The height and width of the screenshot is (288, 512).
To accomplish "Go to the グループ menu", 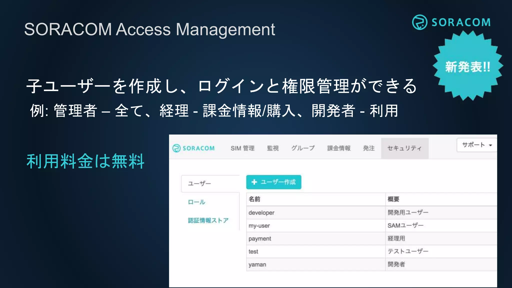I will point(303,148).
